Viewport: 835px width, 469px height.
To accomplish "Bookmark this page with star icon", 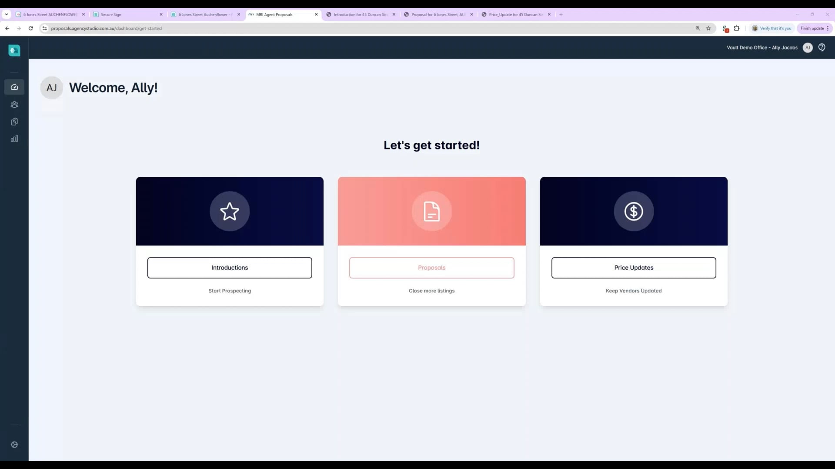I will (x=708, y=28).
